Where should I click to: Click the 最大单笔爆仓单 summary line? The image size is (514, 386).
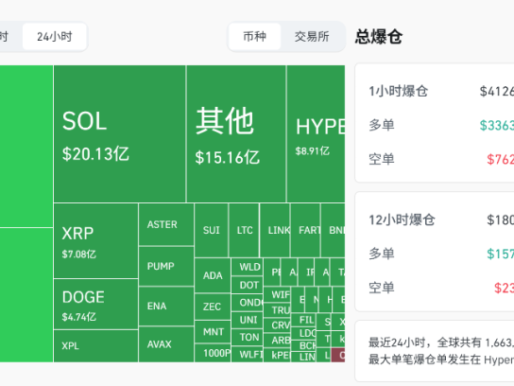click(441, 360)
